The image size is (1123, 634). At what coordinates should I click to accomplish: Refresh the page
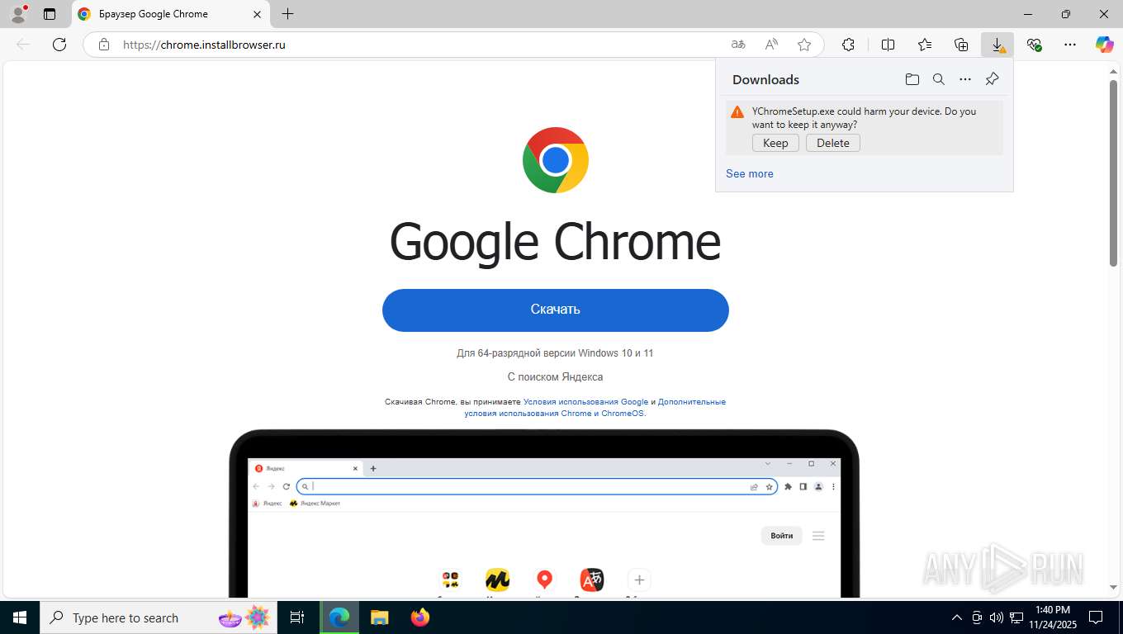point(59,45)
